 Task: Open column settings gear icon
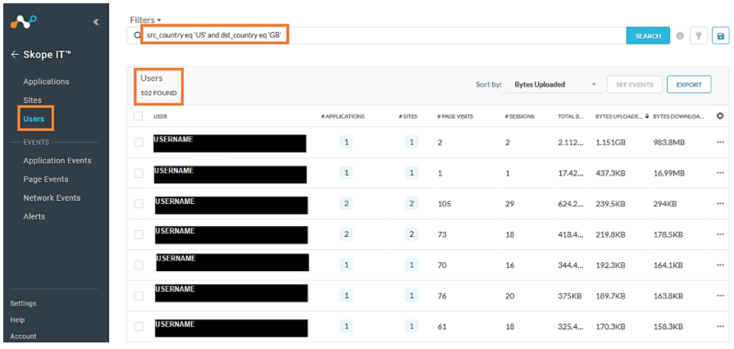click(x=720, y=116)
